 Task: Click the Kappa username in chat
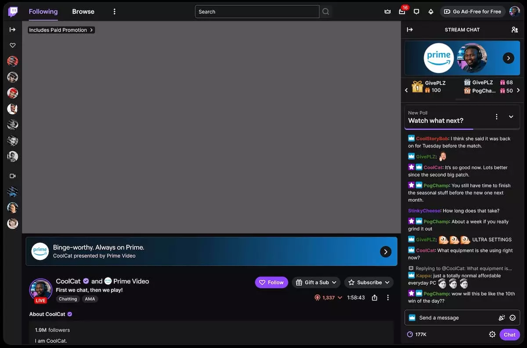coord(423,276)
